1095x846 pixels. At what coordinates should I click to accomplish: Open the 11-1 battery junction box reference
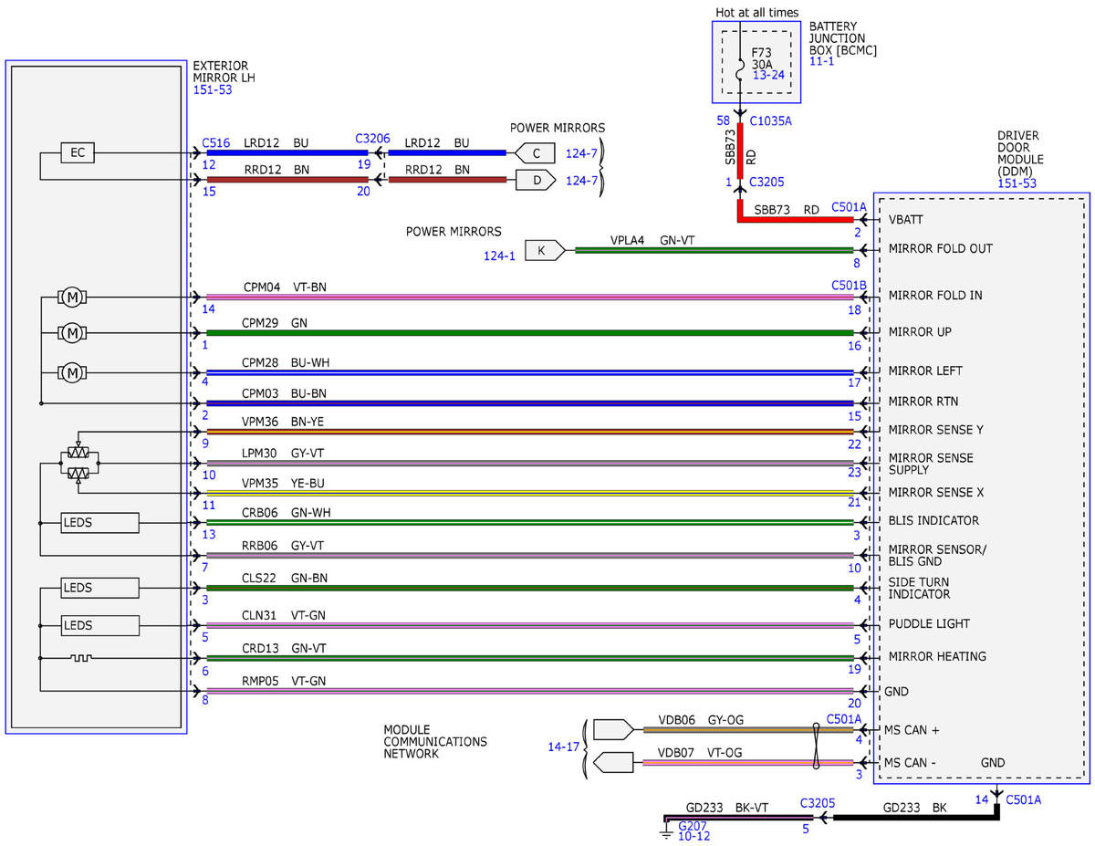pyautogui.click(x=821, y=61)
